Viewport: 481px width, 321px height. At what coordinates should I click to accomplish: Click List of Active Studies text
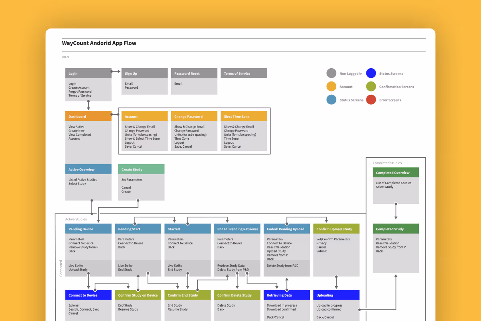pyautogui.click(x=83, y=180)
